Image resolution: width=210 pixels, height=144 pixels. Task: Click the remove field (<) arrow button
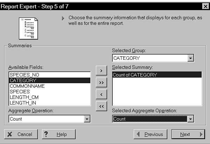pyautogui.click(x=101, y=94)
